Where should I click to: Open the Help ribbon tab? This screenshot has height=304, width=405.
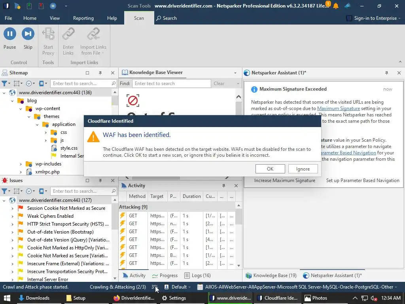coord(112,18)
